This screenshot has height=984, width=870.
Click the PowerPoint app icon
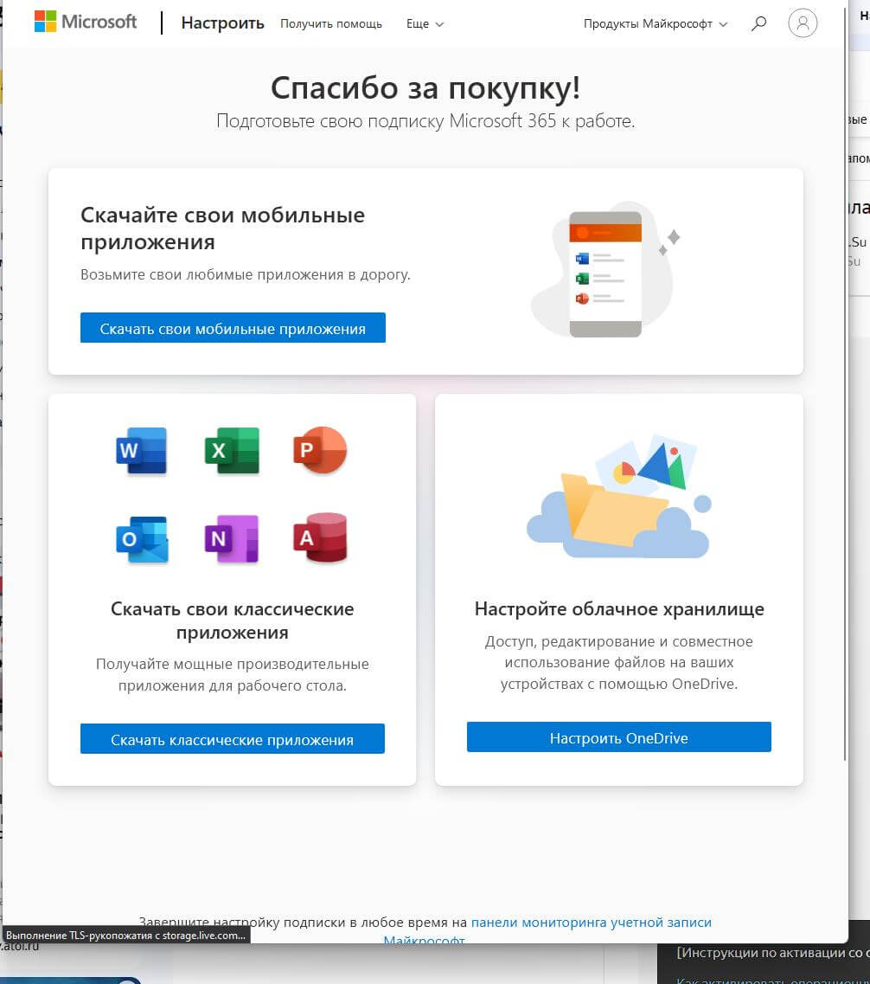320,450
